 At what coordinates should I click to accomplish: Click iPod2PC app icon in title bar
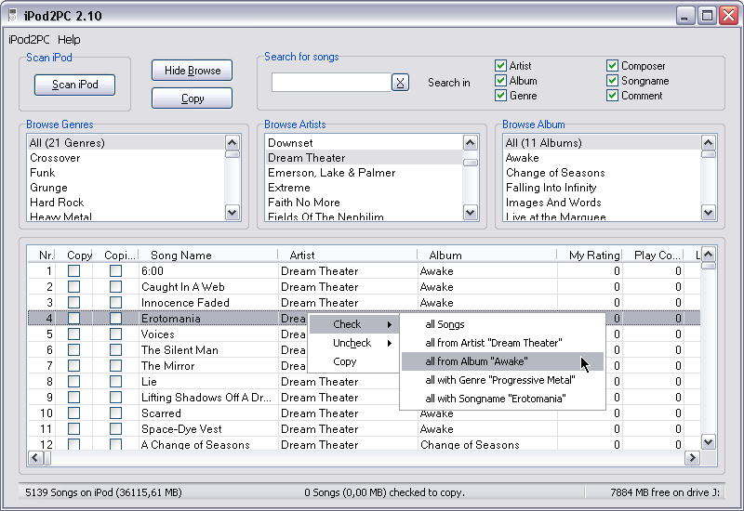(x=13, y=16)
